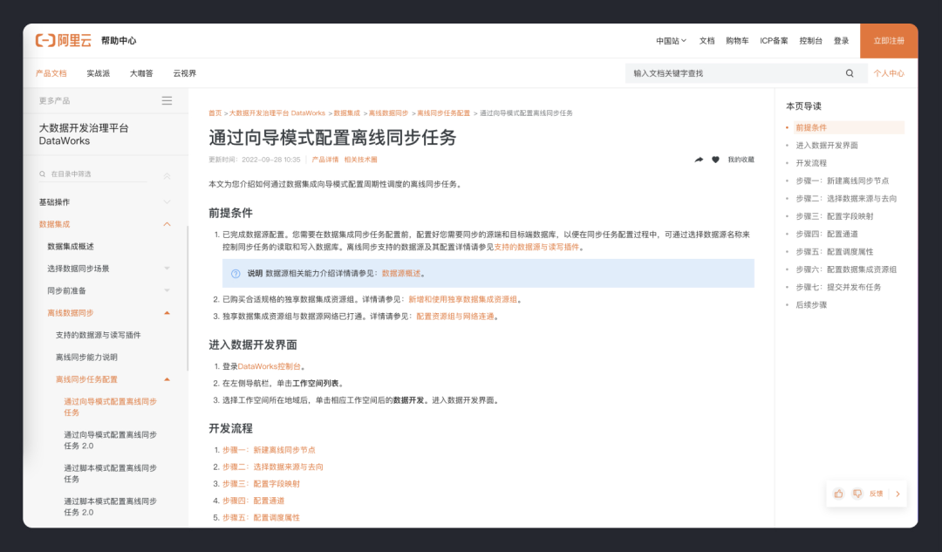
Task: Select 通过向导模式配置离线同步任务 2.0
Action: click(x=111, y=440)
